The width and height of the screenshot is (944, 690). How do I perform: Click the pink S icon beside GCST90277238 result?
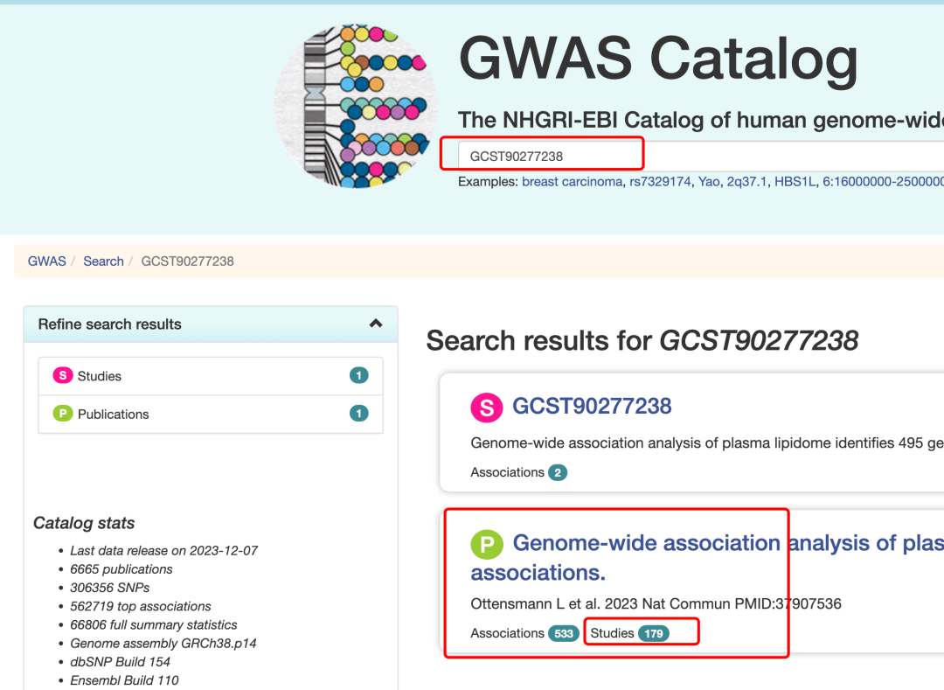(487, 407)
